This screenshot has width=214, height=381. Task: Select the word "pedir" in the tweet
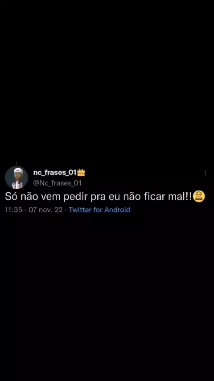tap(76, 197)
